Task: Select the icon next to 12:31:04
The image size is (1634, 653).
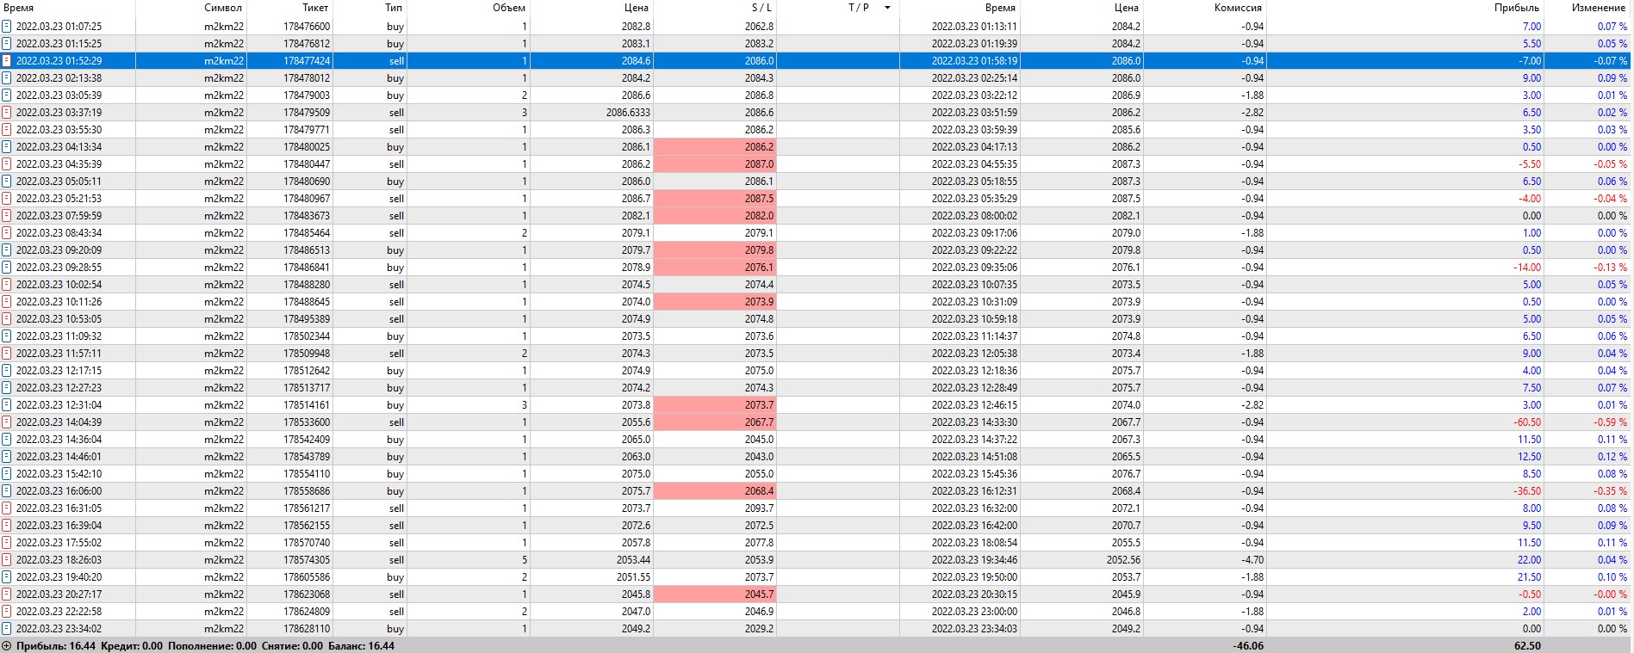Action: click(x=7, y=405)
